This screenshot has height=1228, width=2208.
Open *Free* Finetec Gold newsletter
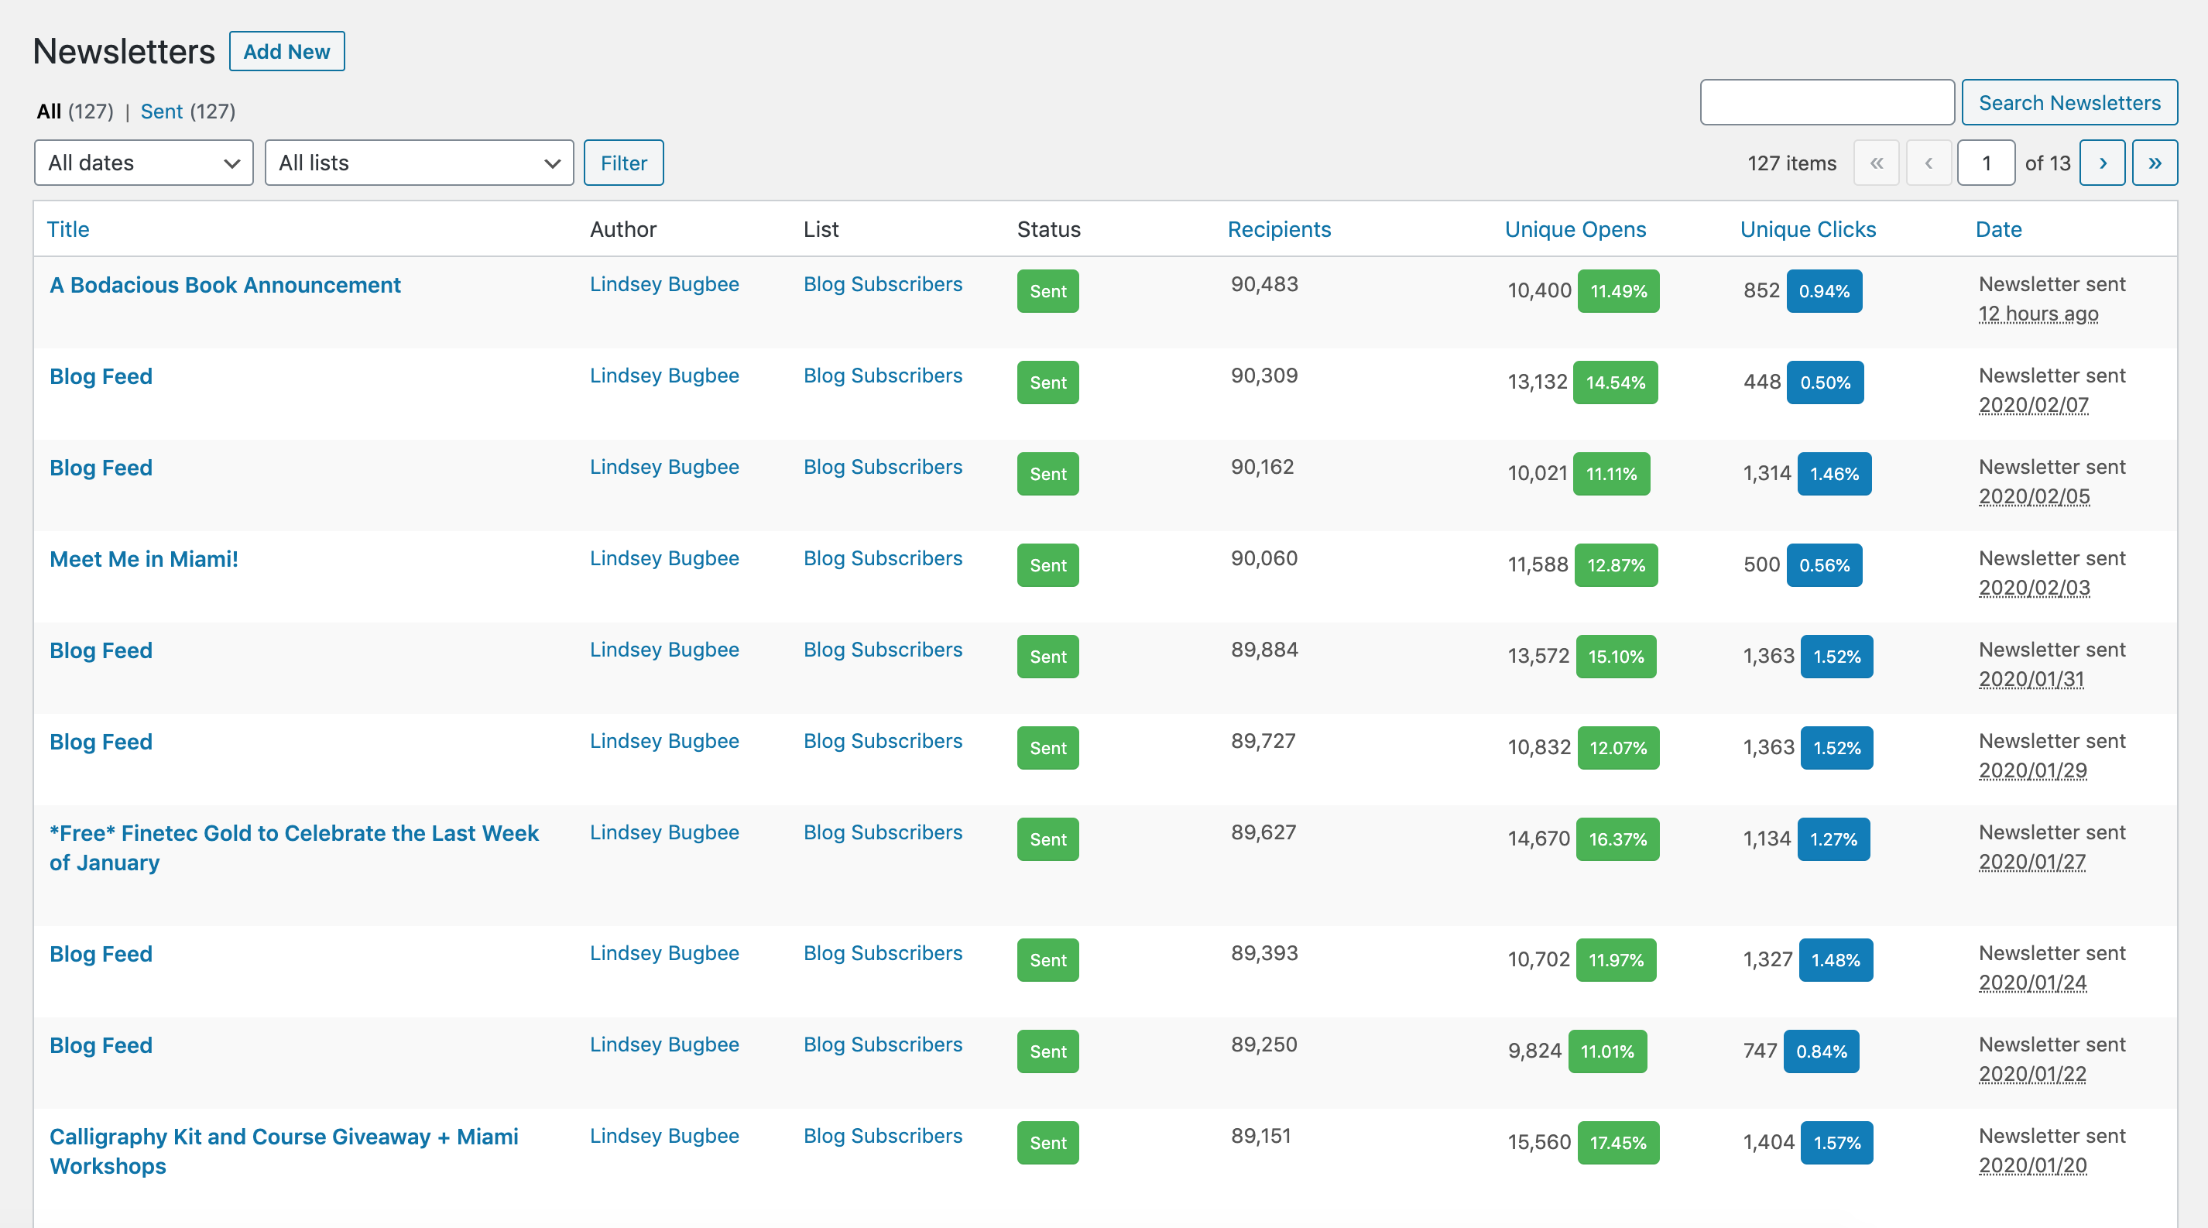click(294, 848)
